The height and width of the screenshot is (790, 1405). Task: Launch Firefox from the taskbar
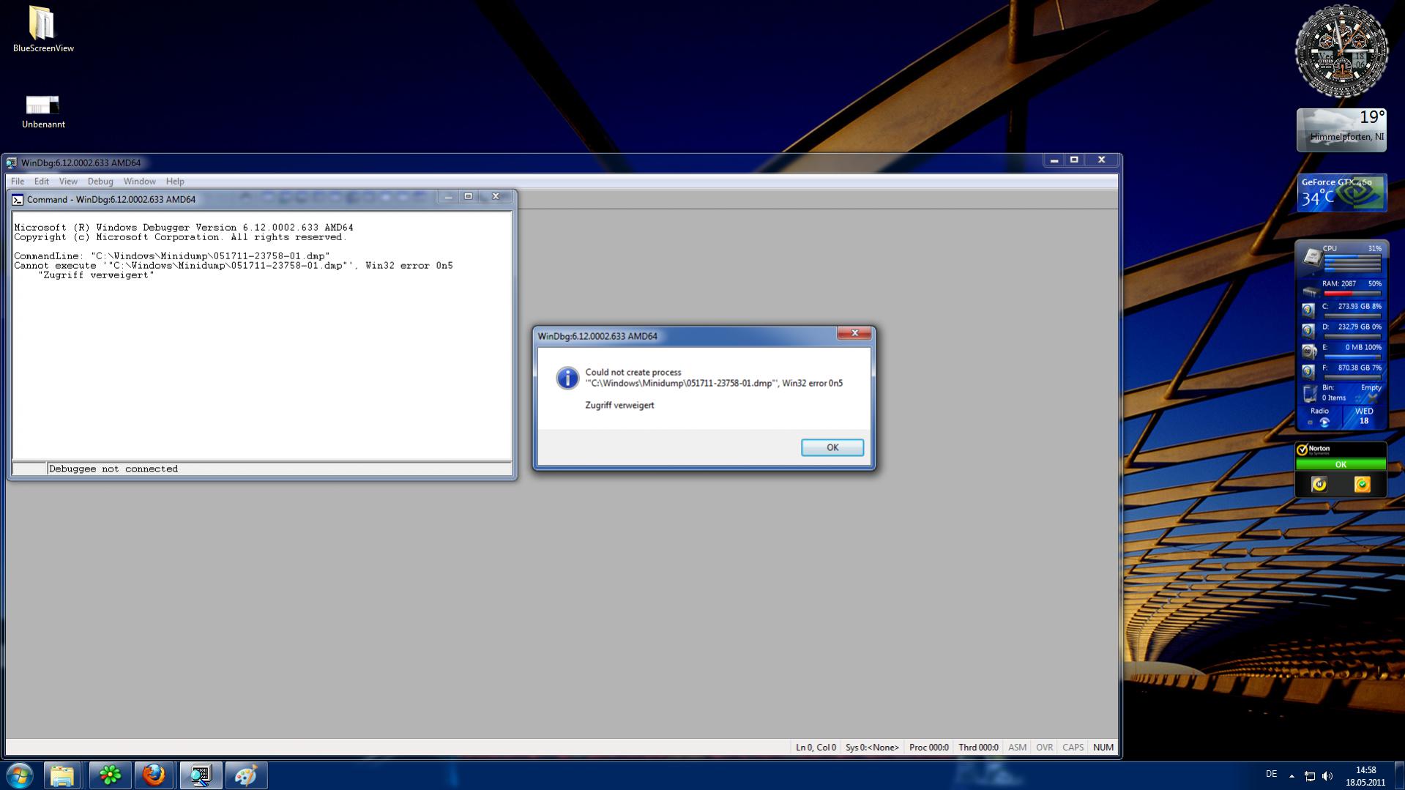154,775
